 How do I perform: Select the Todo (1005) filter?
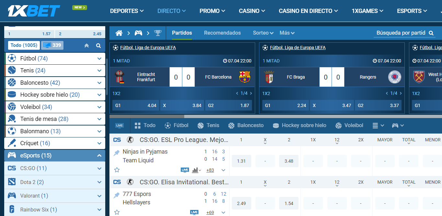(x=24, y=45)
